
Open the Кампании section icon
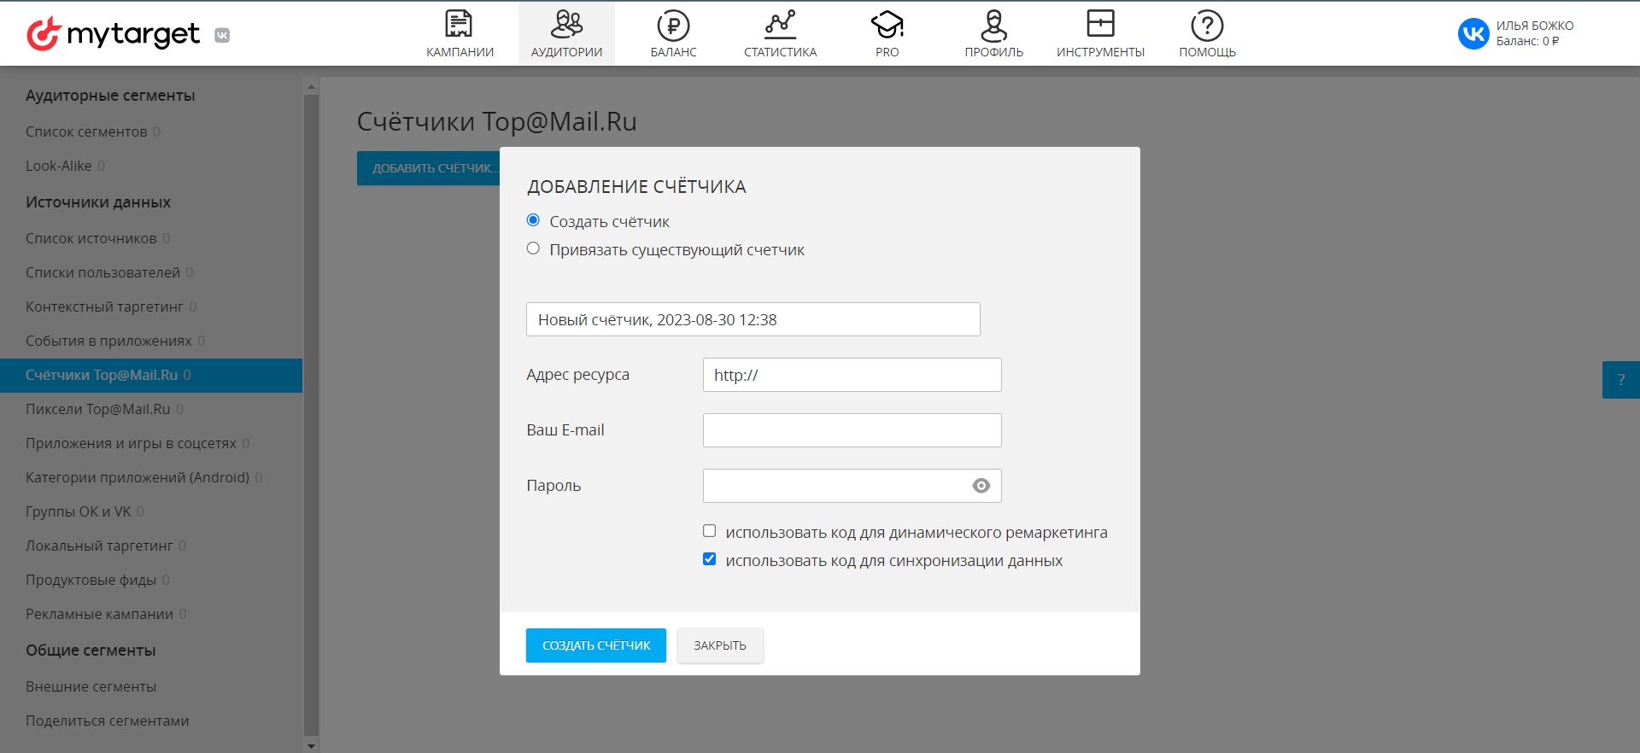460,24
